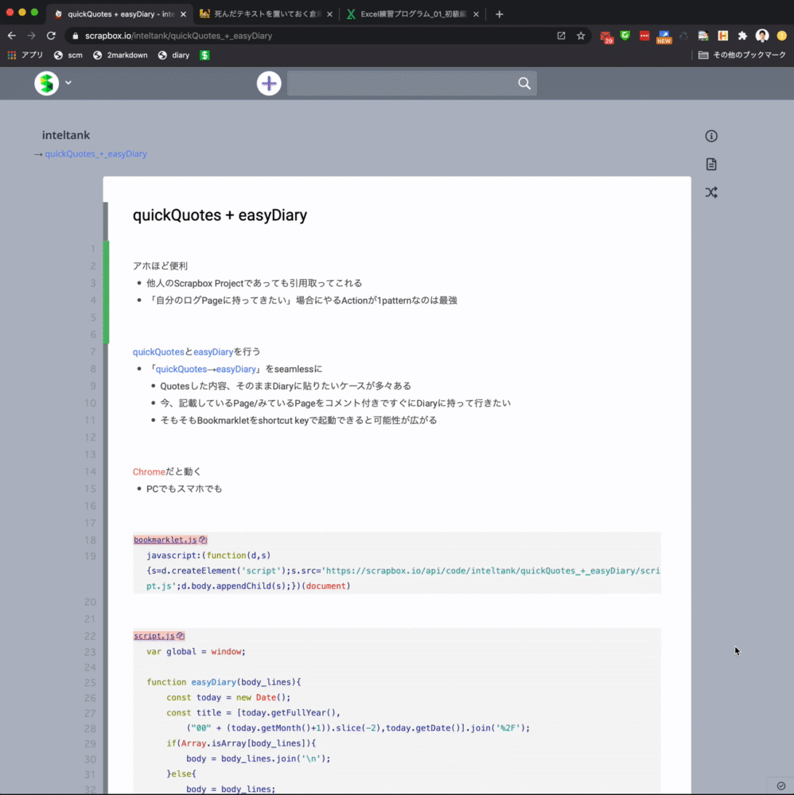
Task: Click the PCでもスマホでも bullet
Action: [184, 489]
